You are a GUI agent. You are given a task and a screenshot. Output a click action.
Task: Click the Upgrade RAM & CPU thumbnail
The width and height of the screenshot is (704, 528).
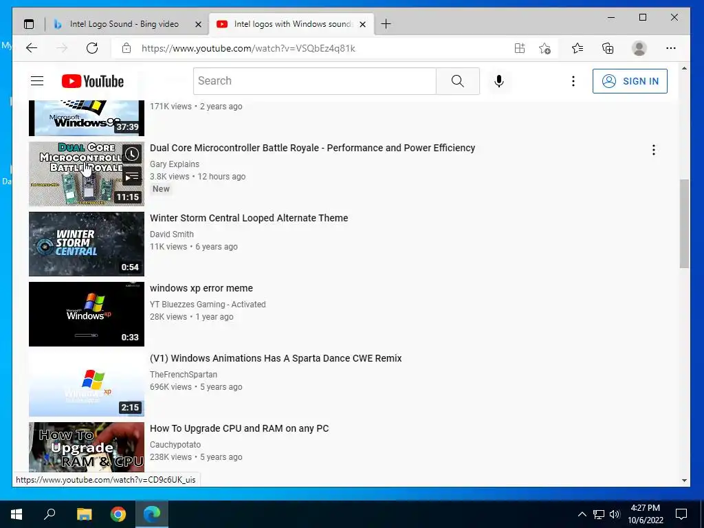pos(87,447)
